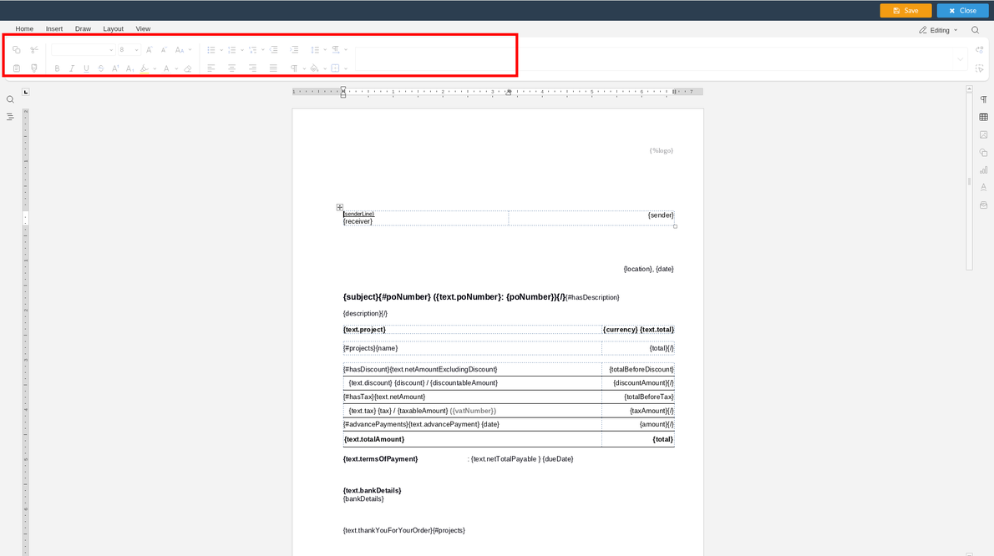Open the Draw tab
Viewport: 994px width, 556px height.
[83, 29]
